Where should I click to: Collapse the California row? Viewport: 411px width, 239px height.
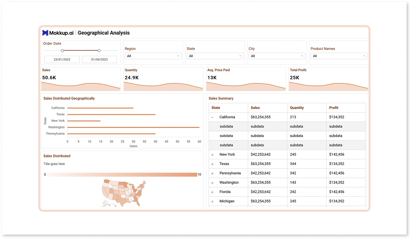click(x=212, y=117)
